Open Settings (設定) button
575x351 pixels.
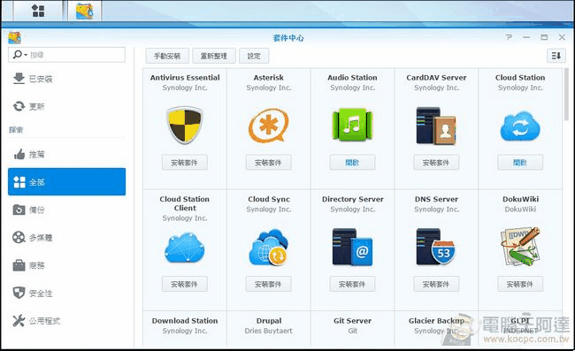tap(254, 56)
